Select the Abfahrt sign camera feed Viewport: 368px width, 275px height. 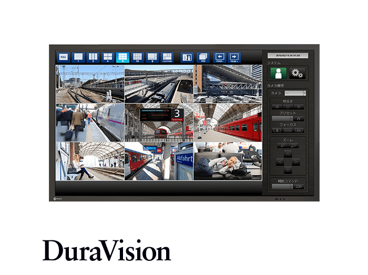pyautogui.click(x=159, y=161)
